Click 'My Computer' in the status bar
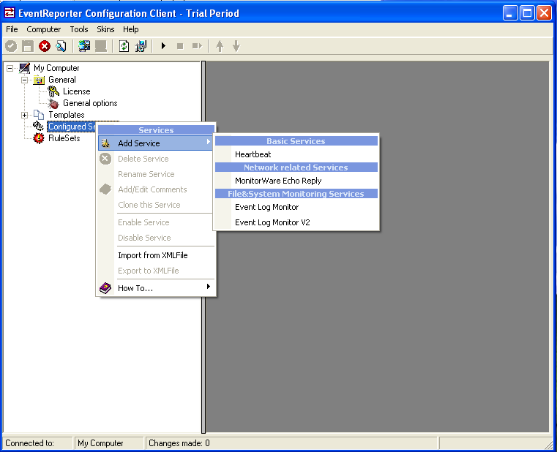Viewport: 557px width, 452px height. tap(100, 443)
